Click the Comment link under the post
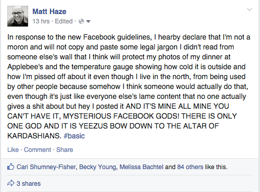This screenshot has height=192, width=260. [38, 150]
